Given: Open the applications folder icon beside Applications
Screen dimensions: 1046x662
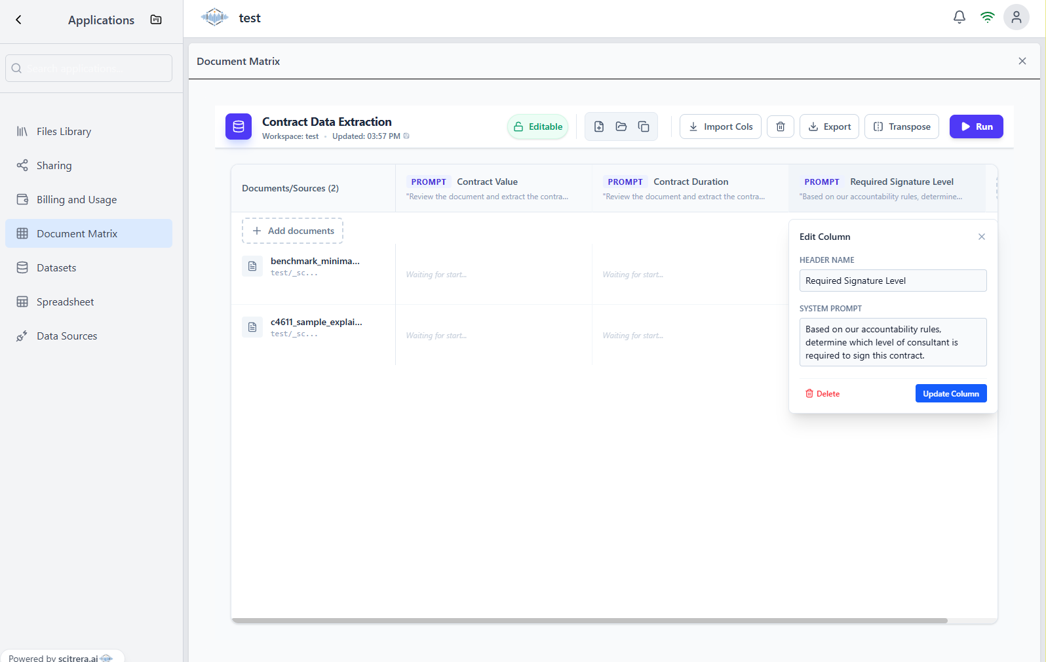Looking at the screenshot, I should tap(156, 20).
